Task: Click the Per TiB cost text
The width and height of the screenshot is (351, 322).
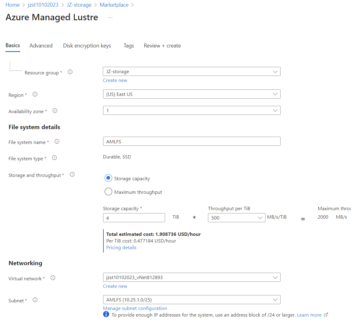Action: click(x=141, y=241)
